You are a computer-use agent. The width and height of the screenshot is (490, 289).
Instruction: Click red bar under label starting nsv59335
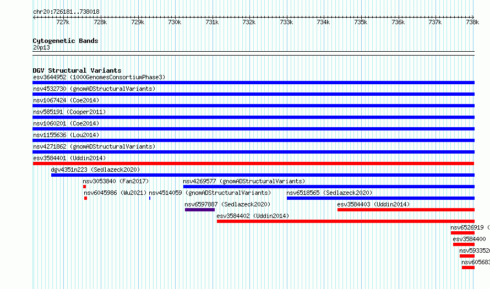(x=467, y=256)
